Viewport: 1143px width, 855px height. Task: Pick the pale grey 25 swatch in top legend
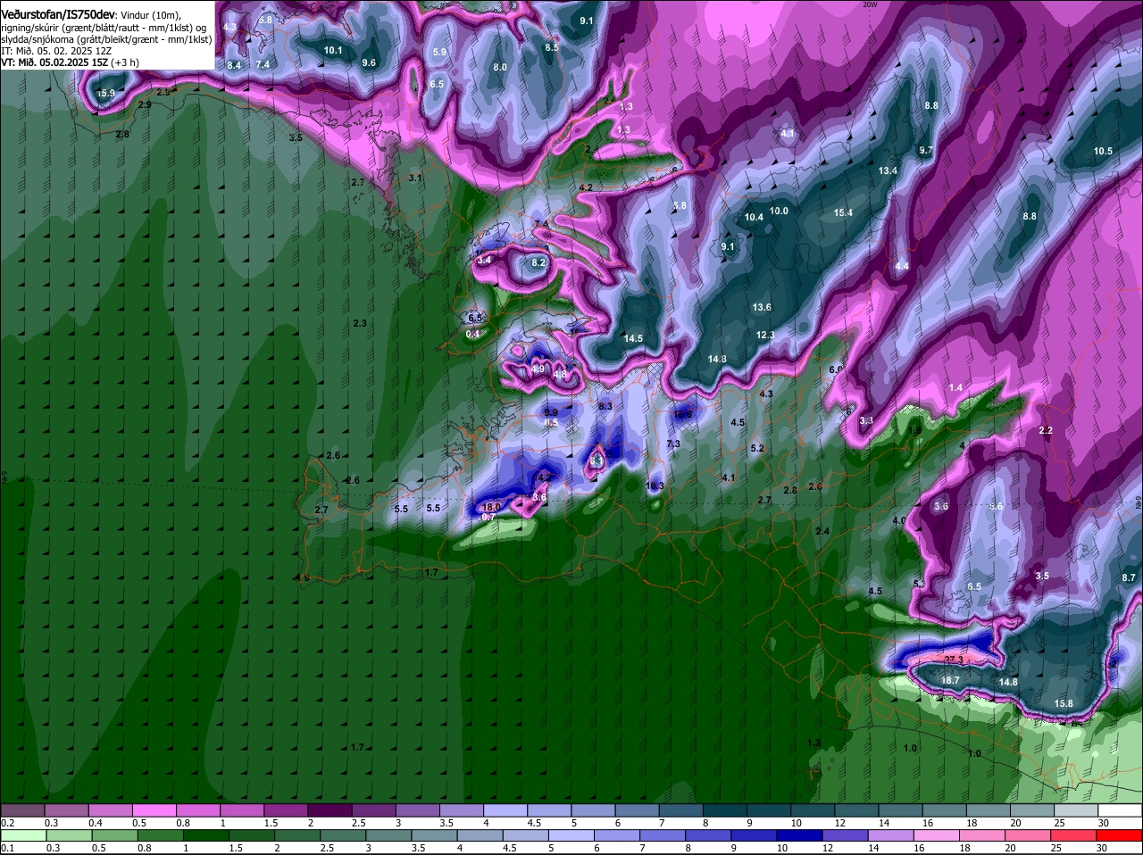point(1076,809)
